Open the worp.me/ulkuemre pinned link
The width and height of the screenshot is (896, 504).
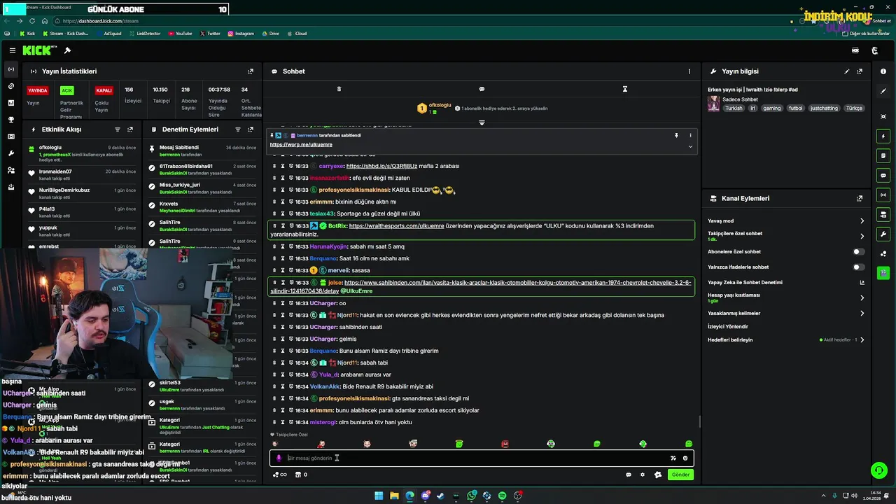pyautogui.click(x=301, y=145)
